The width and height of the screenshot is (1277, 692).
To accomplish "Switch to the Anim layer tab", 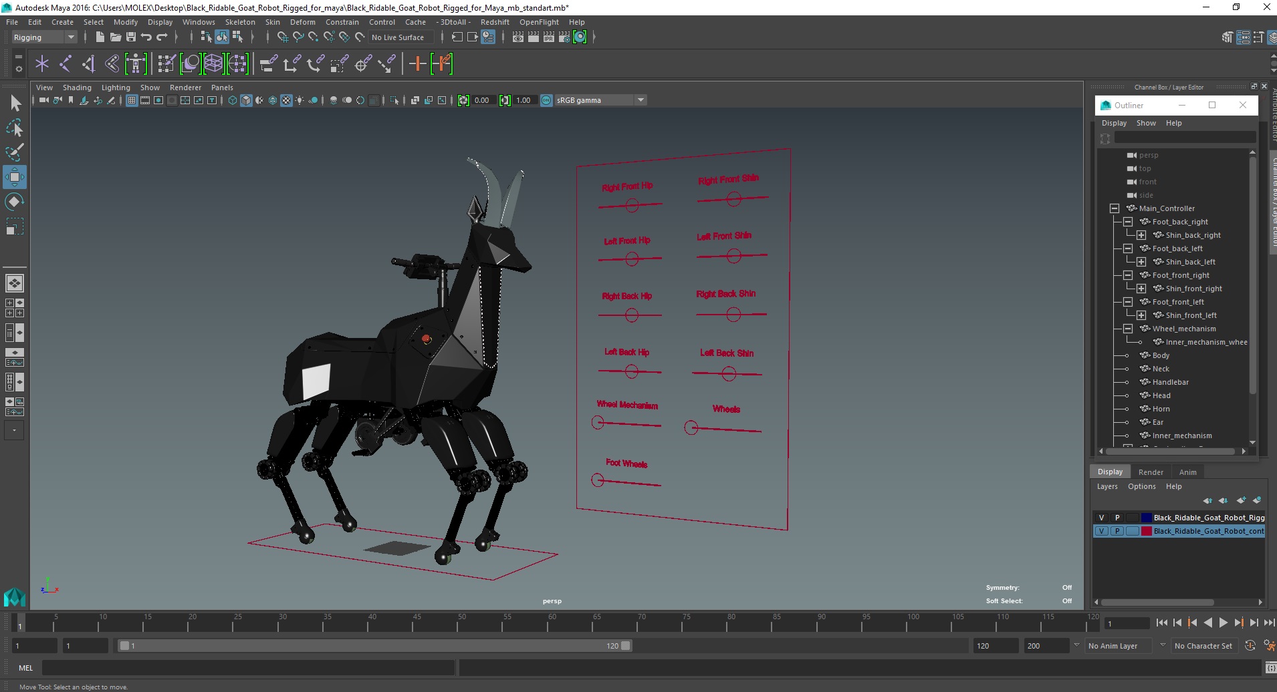I will pos(1187,472).
